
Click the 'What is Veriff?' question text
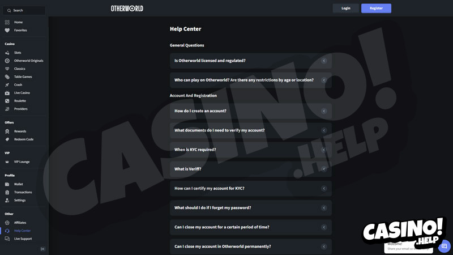188,169
